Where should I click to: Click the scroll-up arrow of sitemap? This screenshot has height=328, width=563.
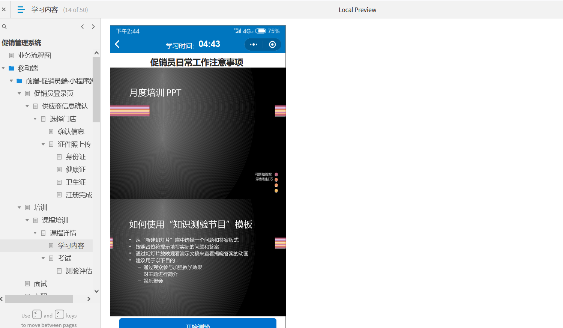(x=96, y=53)
